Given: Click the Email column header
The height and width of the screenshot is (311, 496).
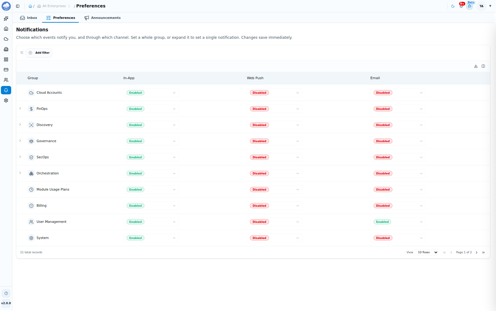Looking at the screenshot, I should point(375,78).
